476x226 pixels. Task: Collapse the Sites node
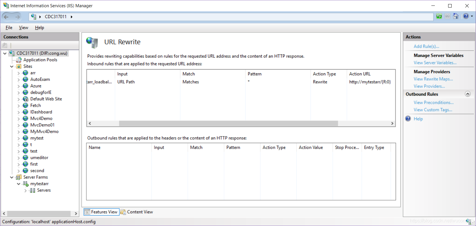pyautogui.click(x=12, y=67)
